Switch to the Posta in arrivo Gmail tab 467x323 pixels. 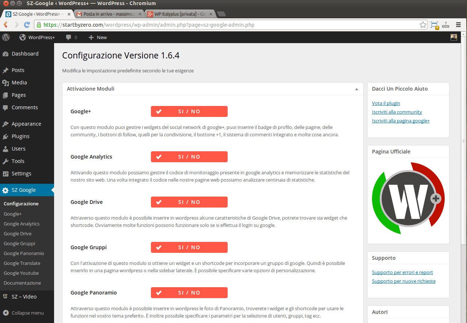click(x=108, y=14)
